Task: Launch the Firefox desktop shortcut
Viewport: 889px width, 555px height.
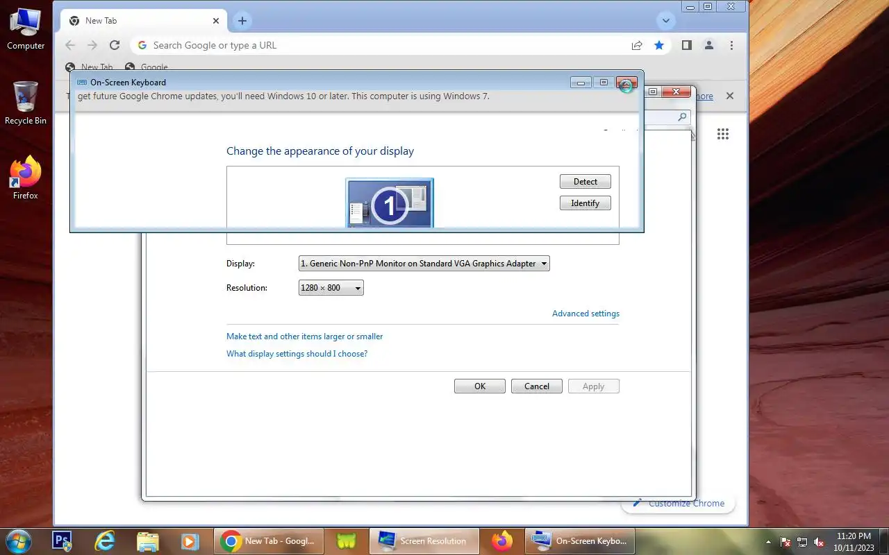Action: point(26,178)
